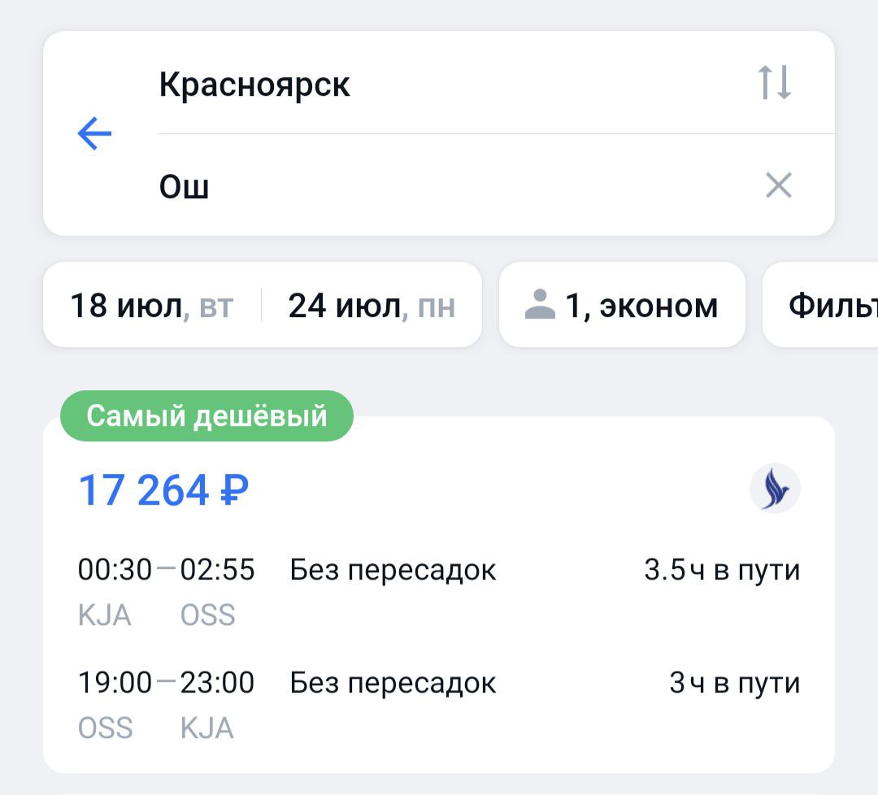Clear the Ош destination field
Viewport: 878px width, 795px height.
click(778, 186)
